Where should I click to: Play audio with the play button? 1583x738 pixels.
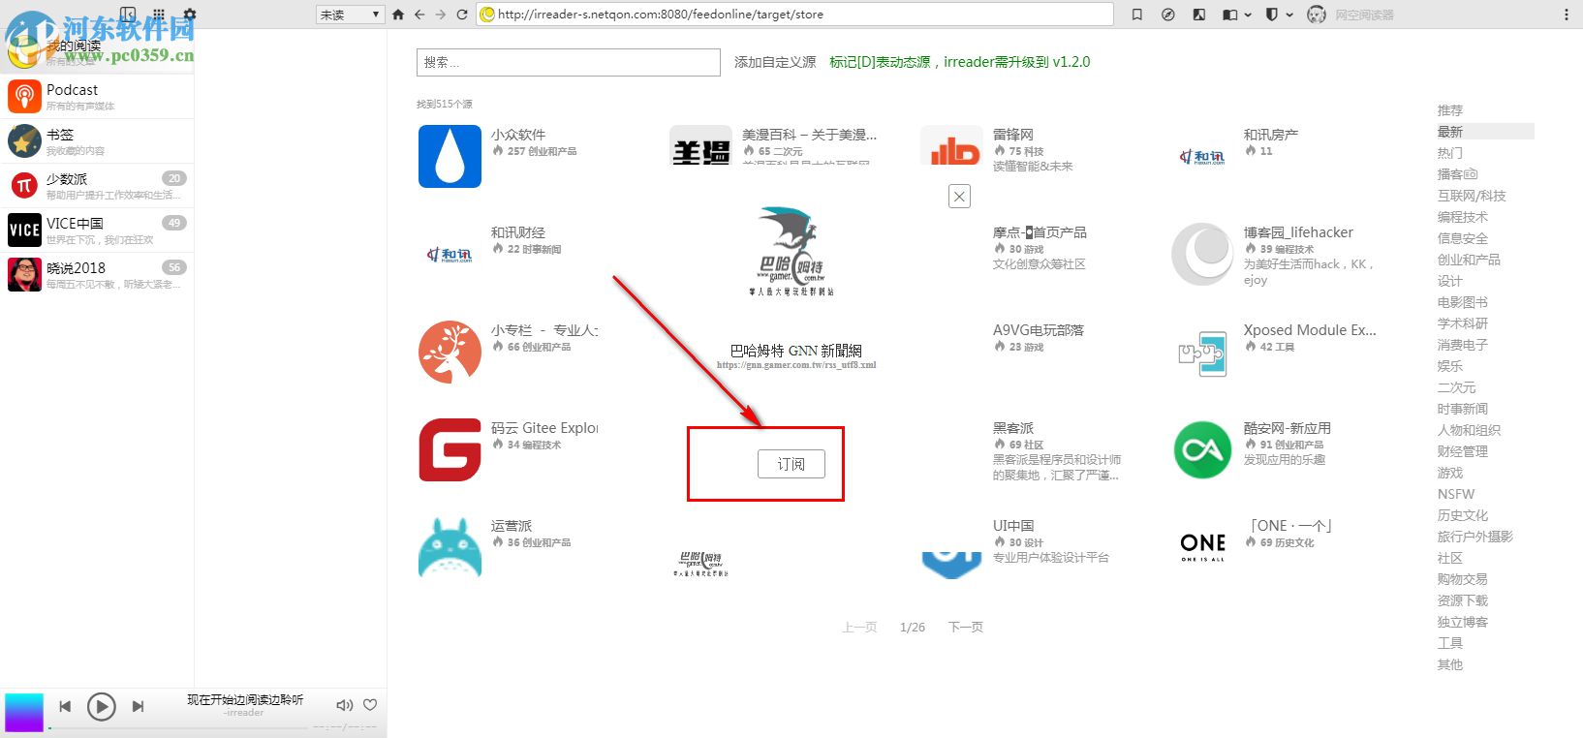tap(101, 707)
